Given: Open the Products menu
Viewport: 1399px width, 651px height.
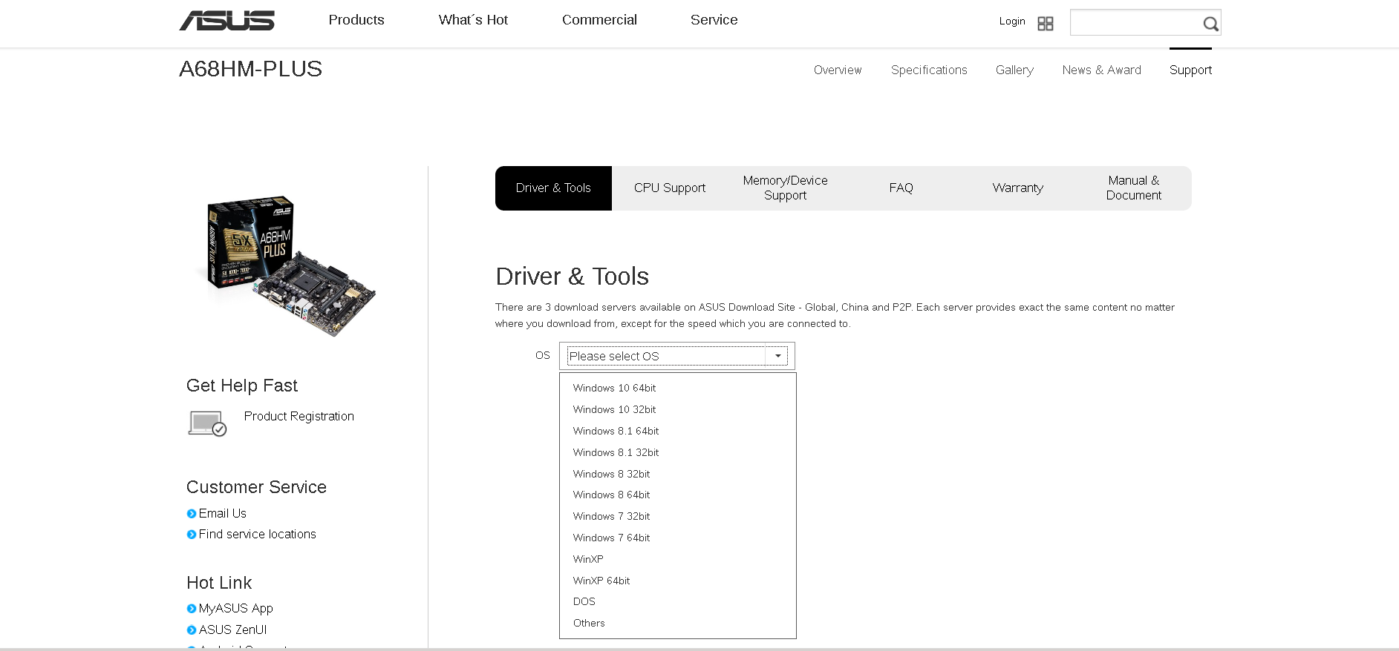Looking at the screenshot, I should pos(356,20).
